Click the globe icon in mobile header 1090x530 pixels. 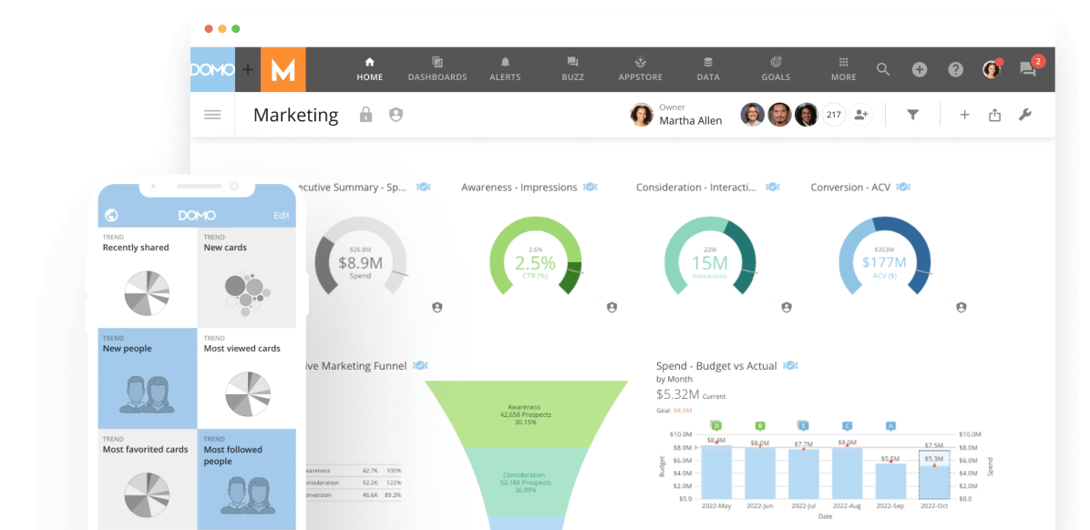[x=111, y=216]
